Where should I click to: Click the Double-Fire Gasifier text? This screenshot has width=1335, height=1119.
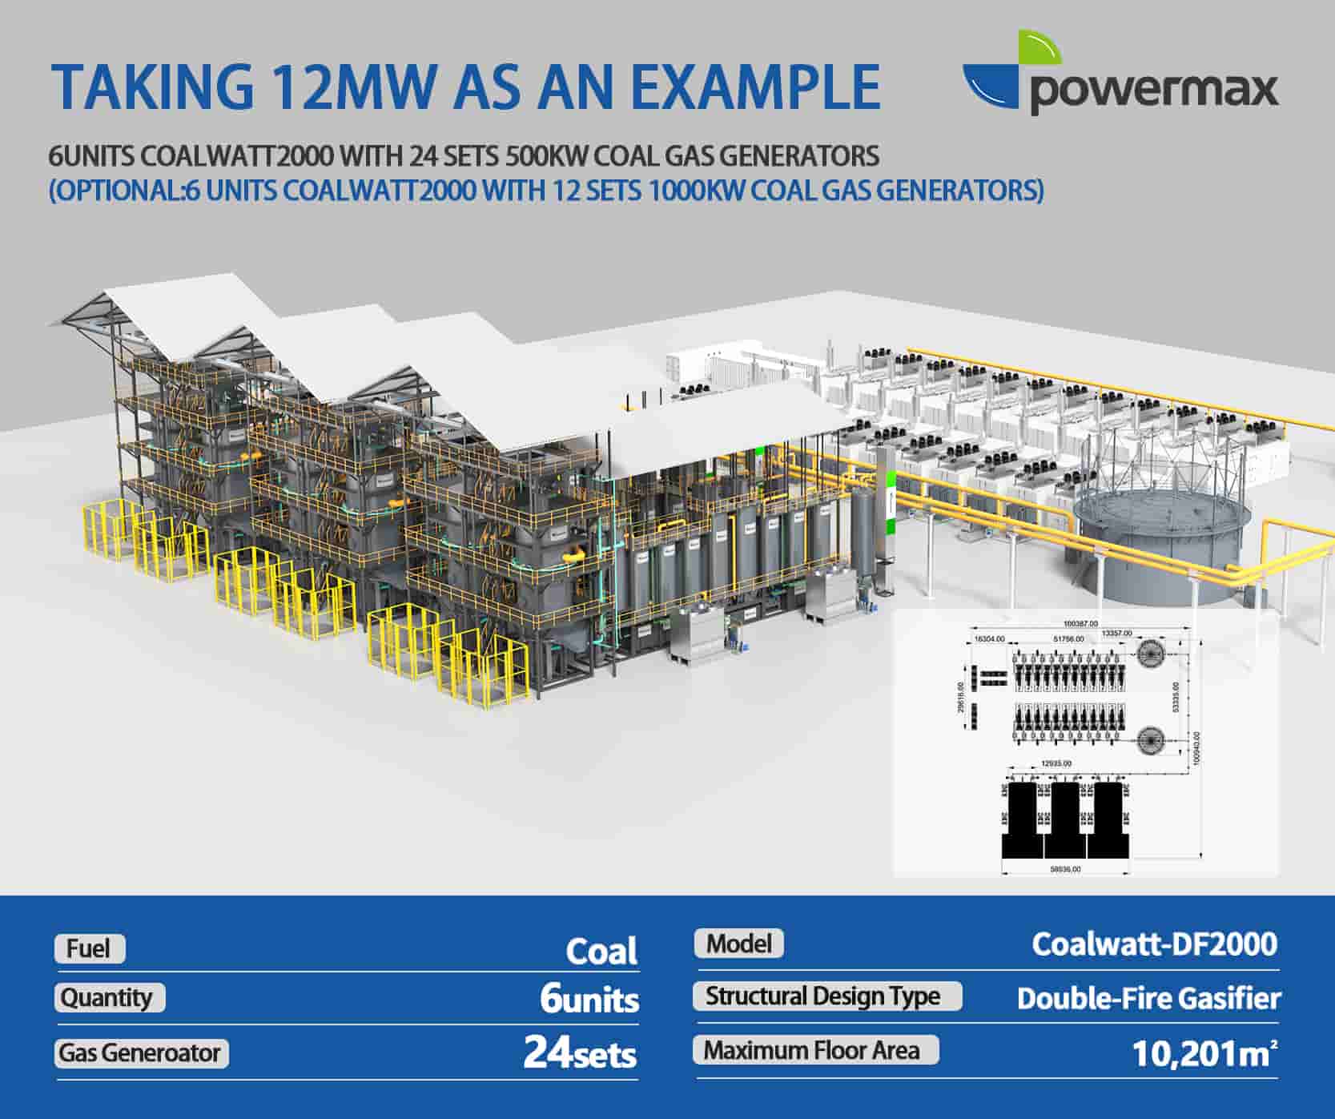point(1148,998)
